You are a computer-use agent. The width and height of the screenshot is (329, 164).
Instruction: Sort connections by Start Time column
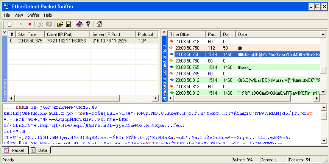pyautogui.click(x=30, y=34)
